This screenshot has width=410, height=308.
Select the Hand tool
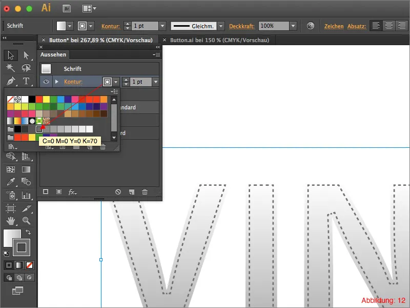11,221
